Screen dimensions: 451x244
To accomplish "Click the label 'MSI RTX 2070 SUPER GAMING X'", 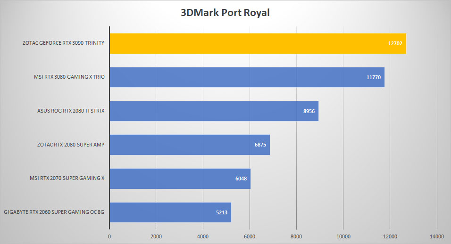I will coord(67,178).
